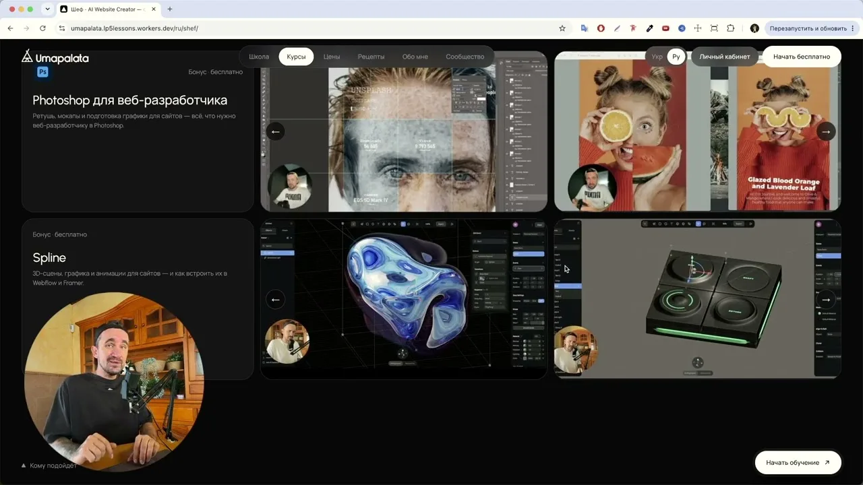Click the four-arrow move extension icon
The height and width of the screenshot is (485, 863).
[698, 28]
